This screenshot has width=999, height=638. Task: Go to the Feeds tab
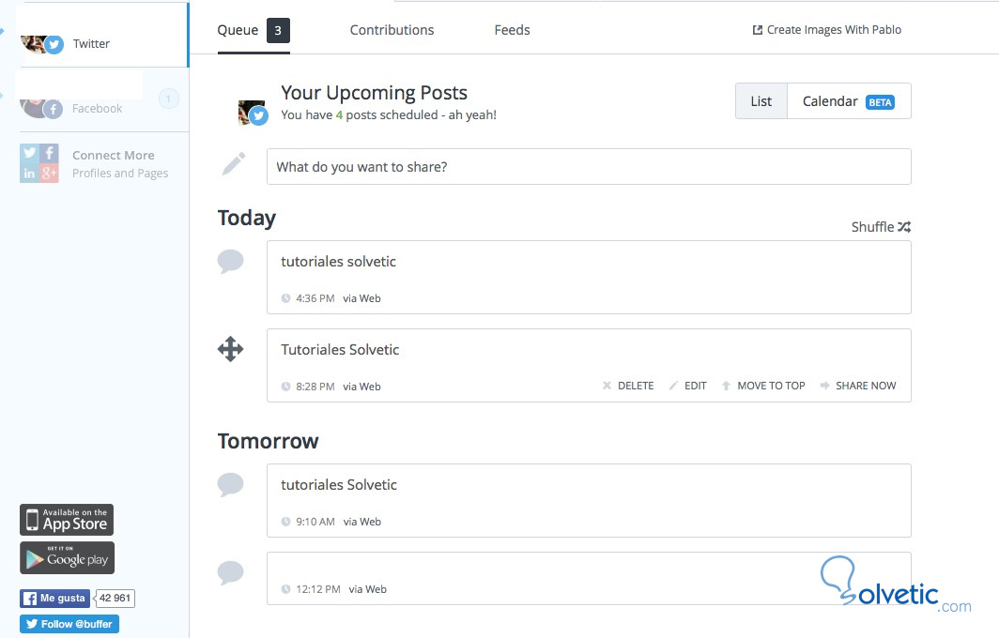point(512,30)
